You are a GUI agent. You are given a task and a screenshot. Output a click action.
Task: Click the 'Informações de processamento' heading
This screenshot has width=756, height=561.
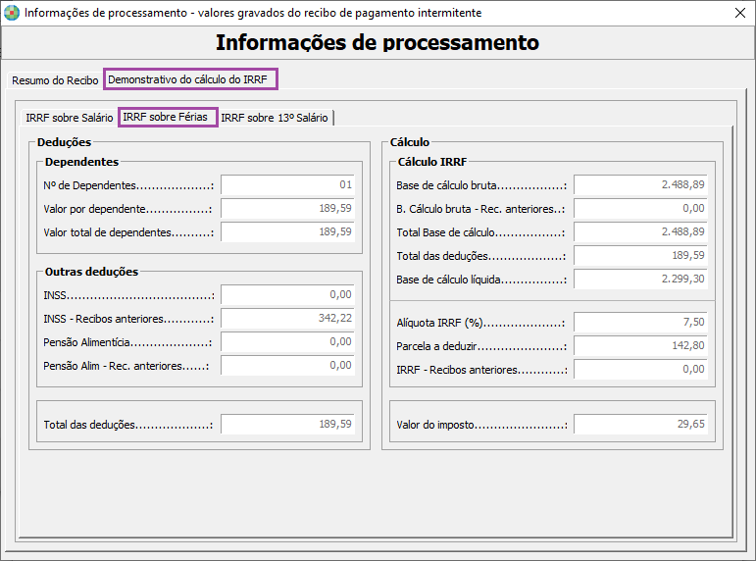[x=378, y=42]
